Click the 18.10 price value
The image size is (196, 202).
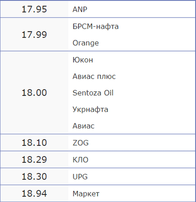(34, 143)
